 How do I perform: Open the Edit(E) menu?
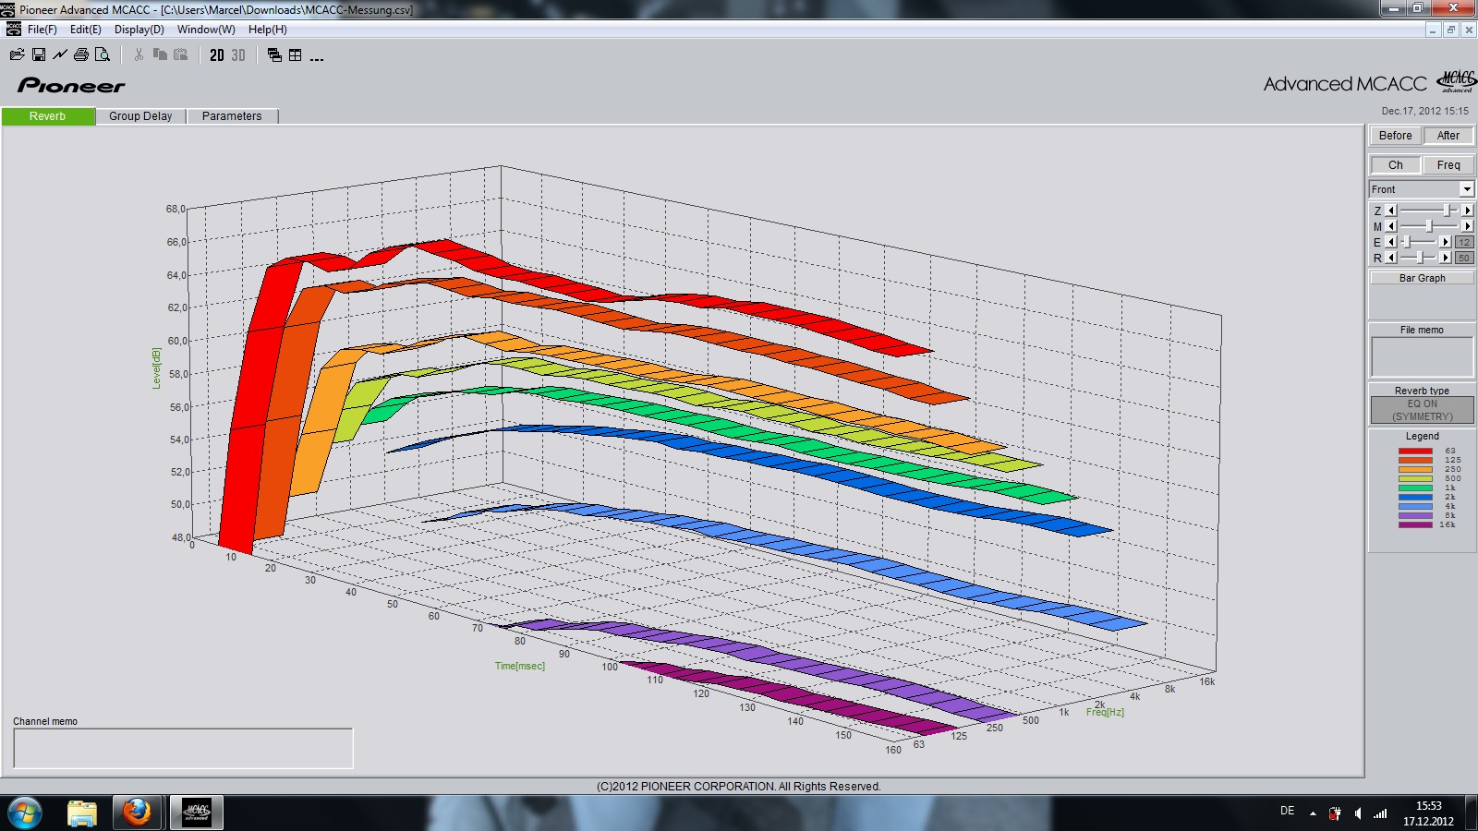point(86,30)
